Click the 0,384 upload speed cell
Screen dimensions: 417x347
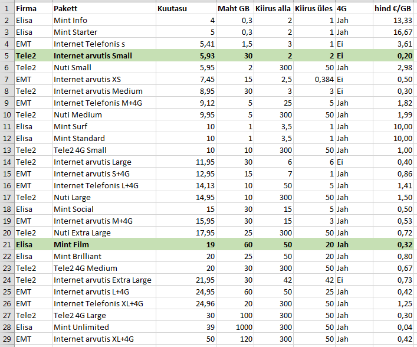[314, 80]
